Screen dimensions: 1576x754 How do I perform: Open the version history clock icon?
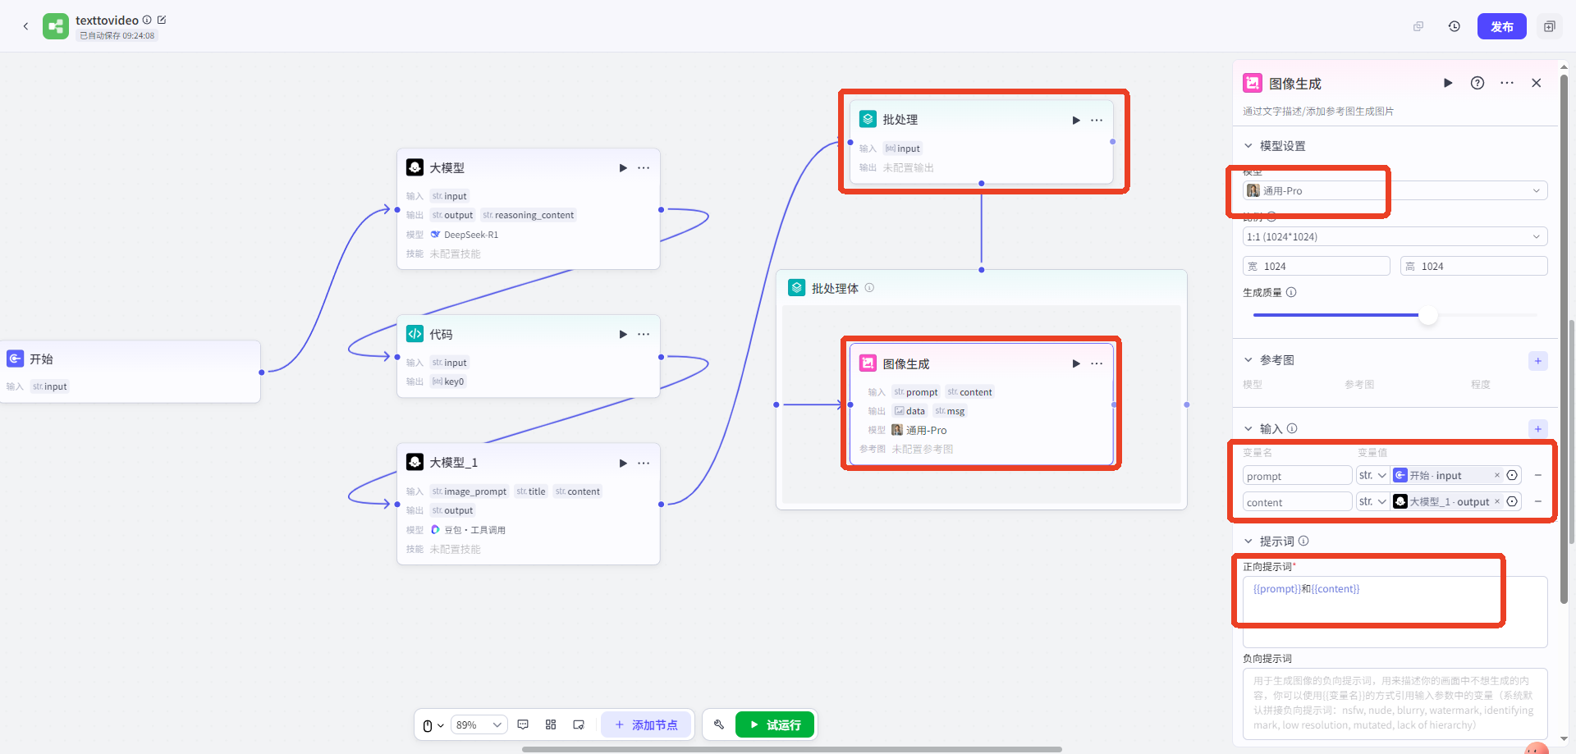tap(1454, 26)
